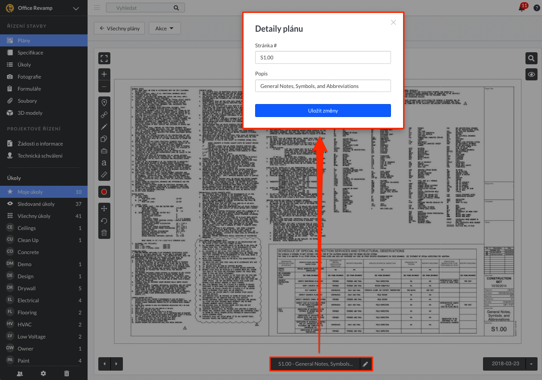Select the briefcase tool icon

[x=104, y=151]
